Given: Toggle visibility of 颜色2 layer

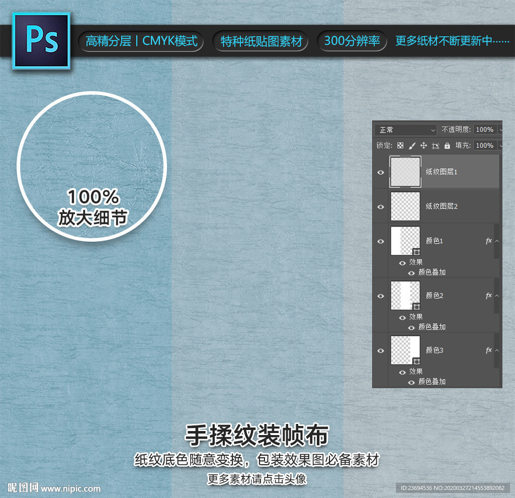Looking at the screenshot, I should (381, 296).
